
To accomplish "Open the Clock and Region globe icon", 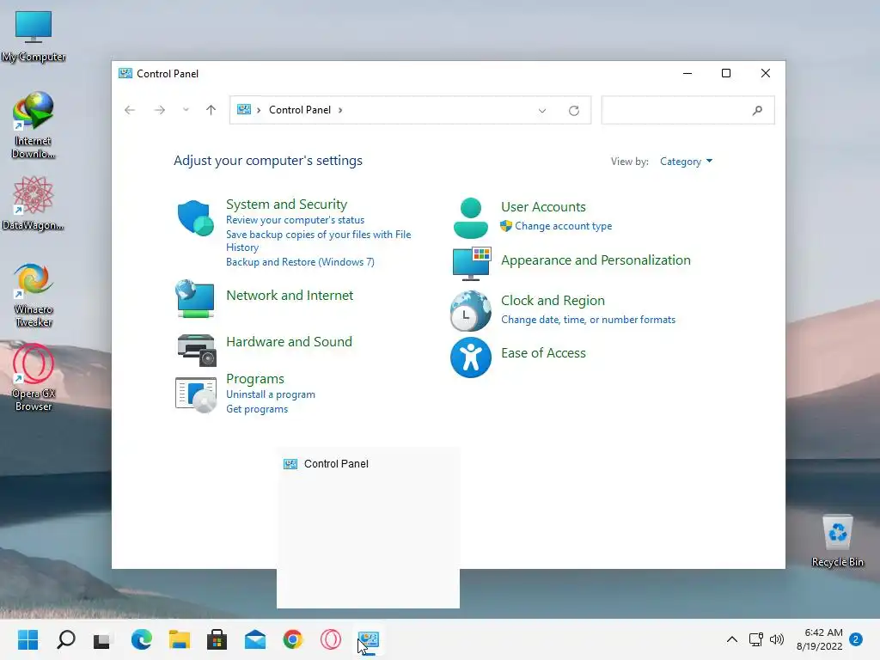I will [470, 311].
